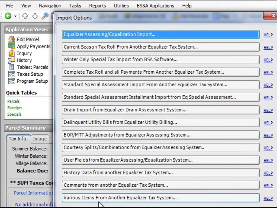Select User Fields from Equalizer Assessing
Screen dimensions: 277x208
click(161, 160)
